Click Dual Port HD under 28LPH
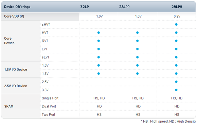 pos(177,106)
